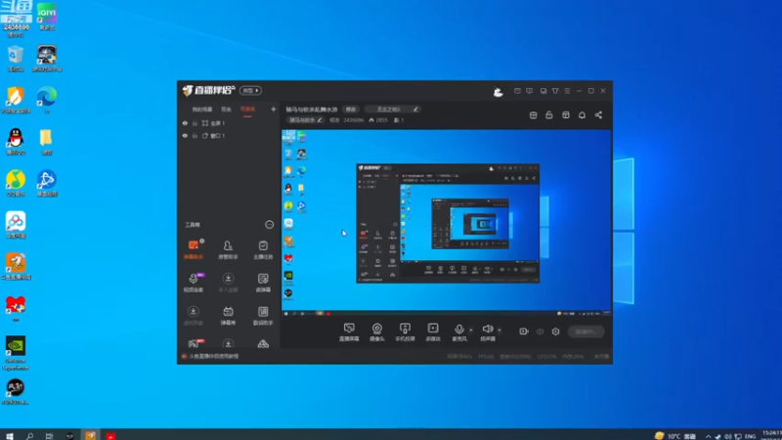The image size is (782, 440).
Task: Click the unlock padlock icon beside the bell
Action: 549,115
